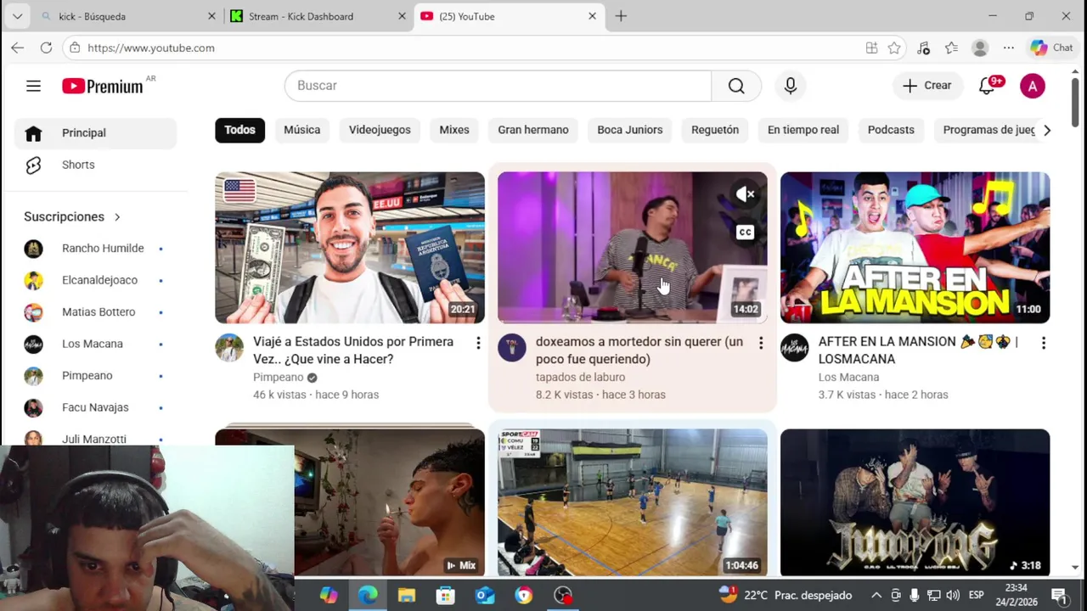The height and width of the screenshot is (611, 1087).
Task: Open notifications bell
Action: [x=988, y=86]
